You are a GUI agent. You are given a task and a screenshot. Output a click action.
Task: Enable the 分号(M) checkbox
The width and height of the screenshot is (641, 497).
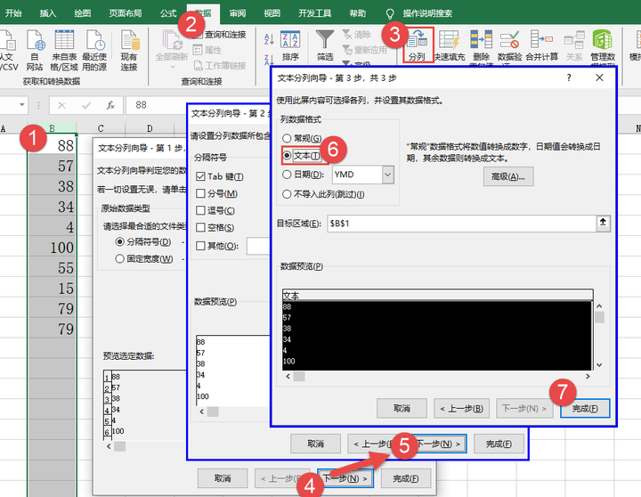tap(200, 193)
